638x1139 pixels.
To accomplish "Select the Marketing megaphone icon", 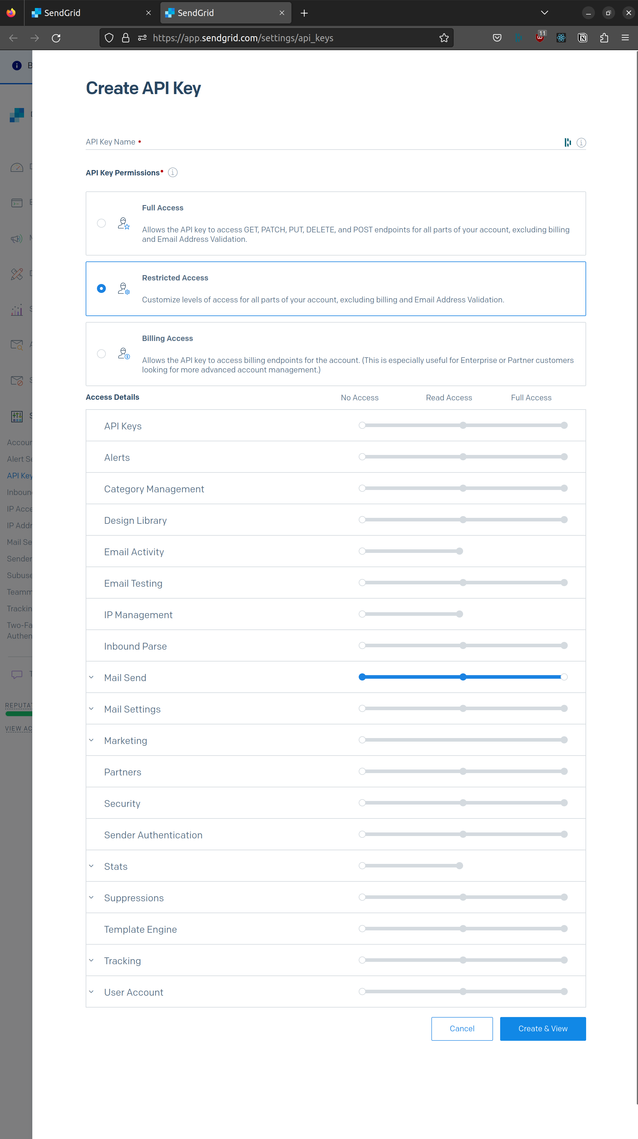I will click(x=17, y=239).
